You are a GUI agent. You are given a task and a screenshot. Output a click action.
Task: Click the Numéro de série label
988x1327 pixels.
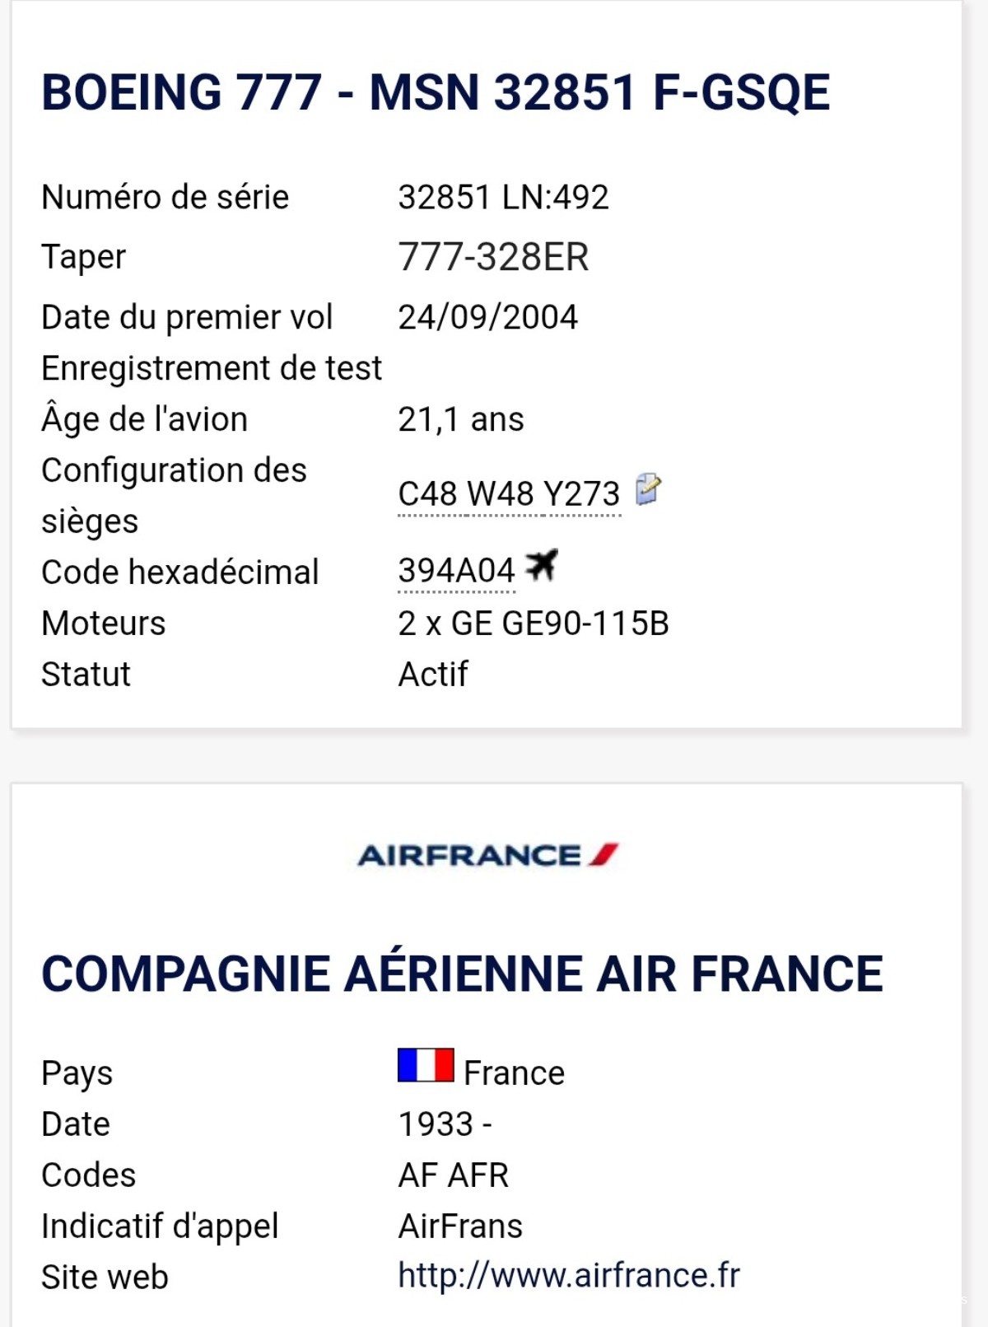tap(165, 198)
